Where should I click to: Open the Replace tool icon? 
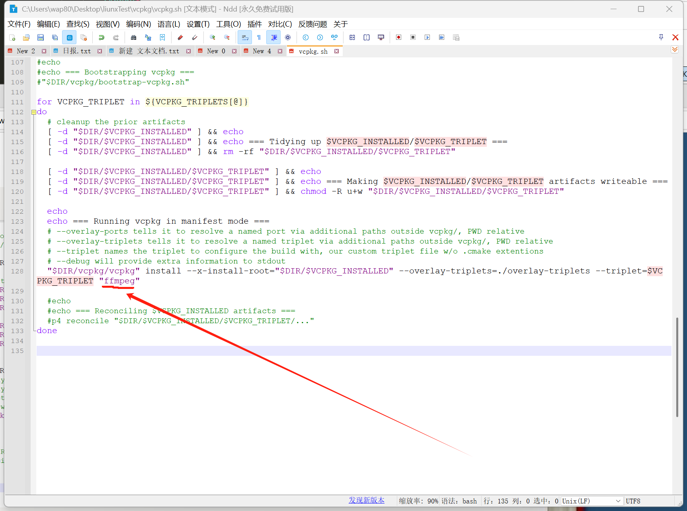click(148, 37)
